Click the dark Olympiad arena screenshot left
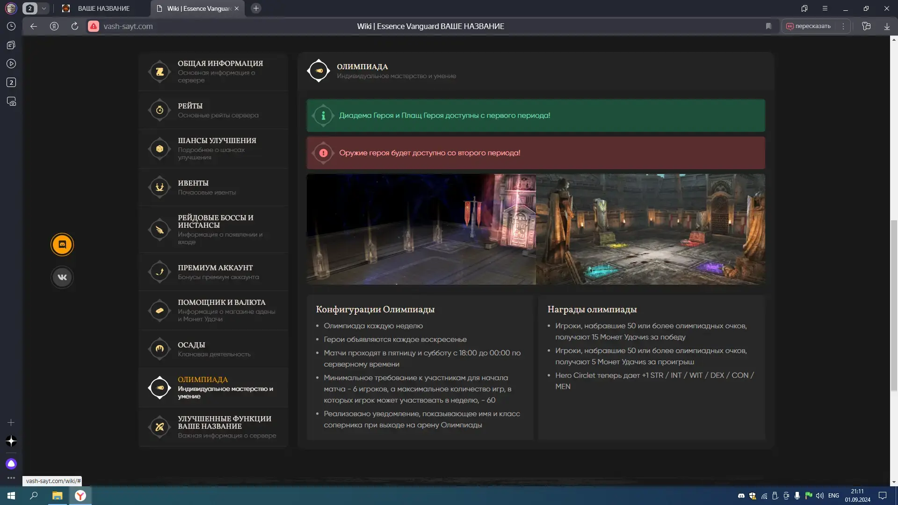This screenshot has height=505, width=898. tap(421, 229)
